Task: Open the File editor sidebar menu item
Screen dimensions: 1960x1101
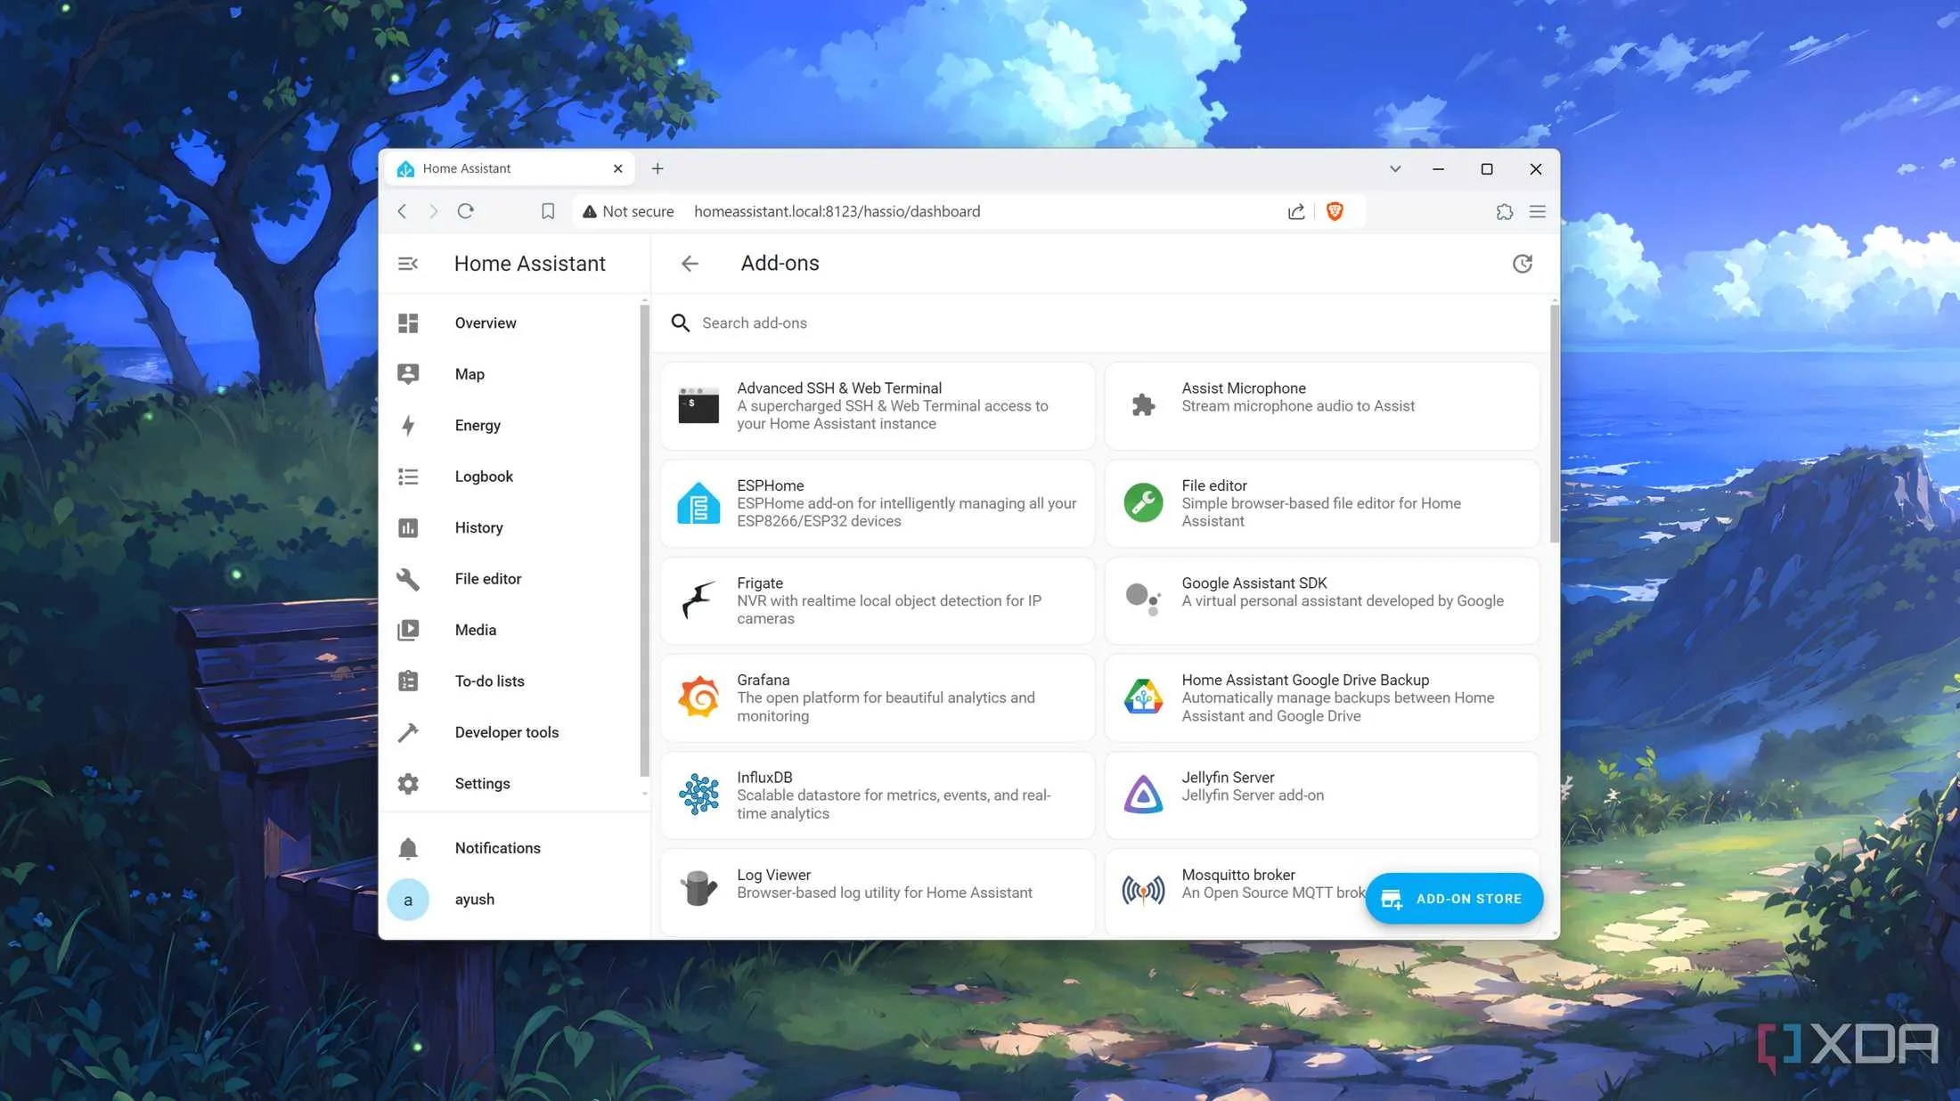Action: pos(487,578)
